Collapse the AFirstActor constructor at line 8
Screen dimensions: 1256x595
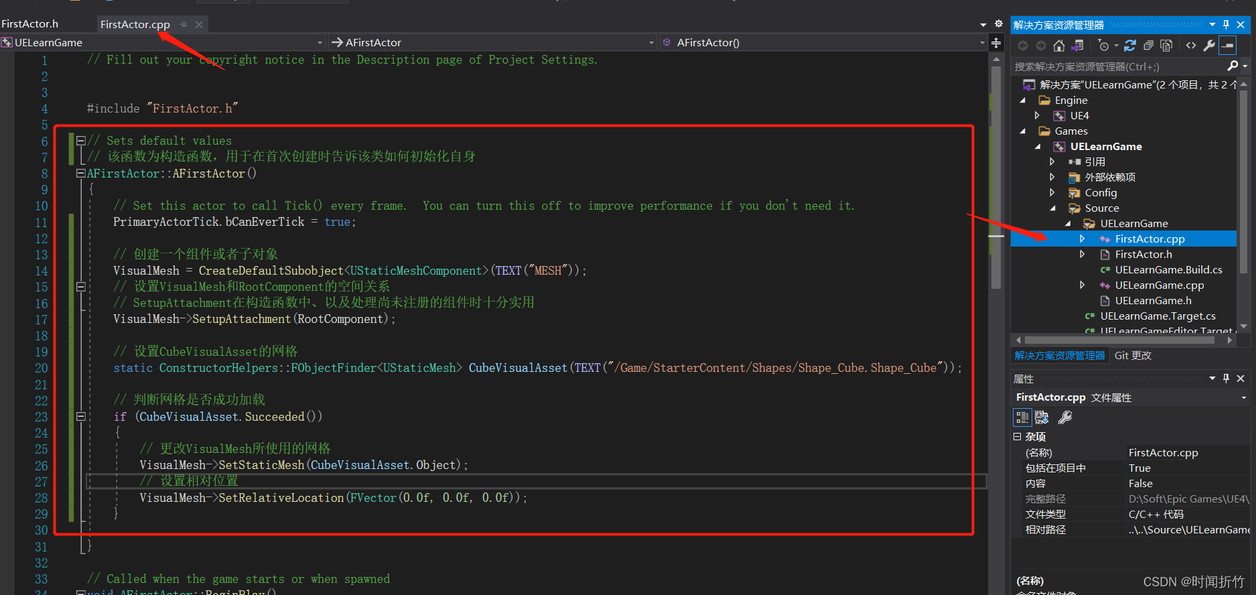[x=81, y=173]
